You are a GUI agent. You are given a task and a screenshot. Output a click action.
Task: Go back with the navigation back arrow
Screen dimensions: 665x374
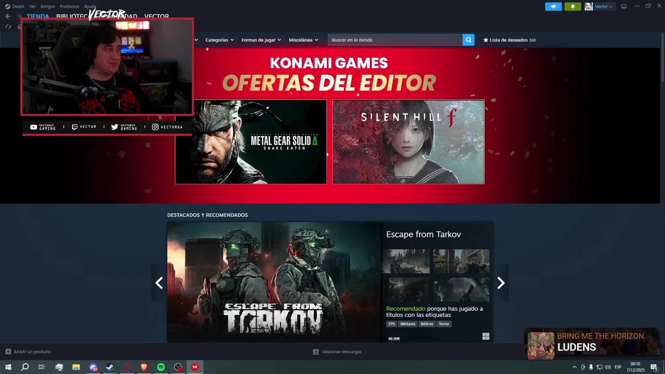coord(8,16)
